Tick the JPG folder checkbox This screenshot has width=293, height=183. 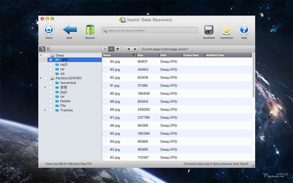point(51,60)
